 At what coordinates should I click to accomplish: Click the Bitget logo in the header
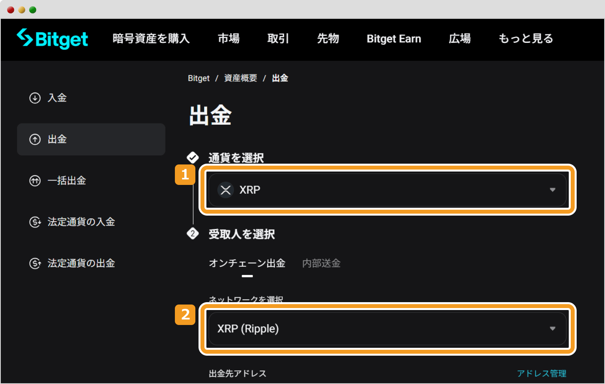pos(52,39)
